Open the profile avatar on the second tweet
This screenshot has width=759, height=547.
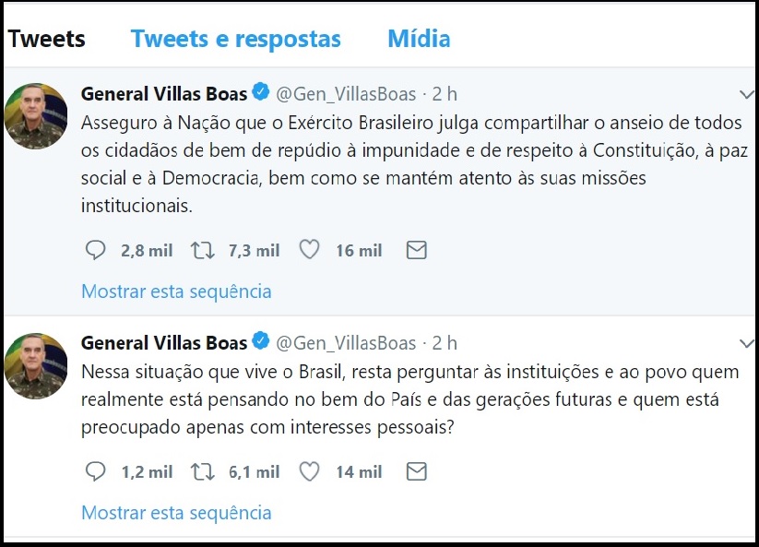pyautogui.click(x=36, y=365)
